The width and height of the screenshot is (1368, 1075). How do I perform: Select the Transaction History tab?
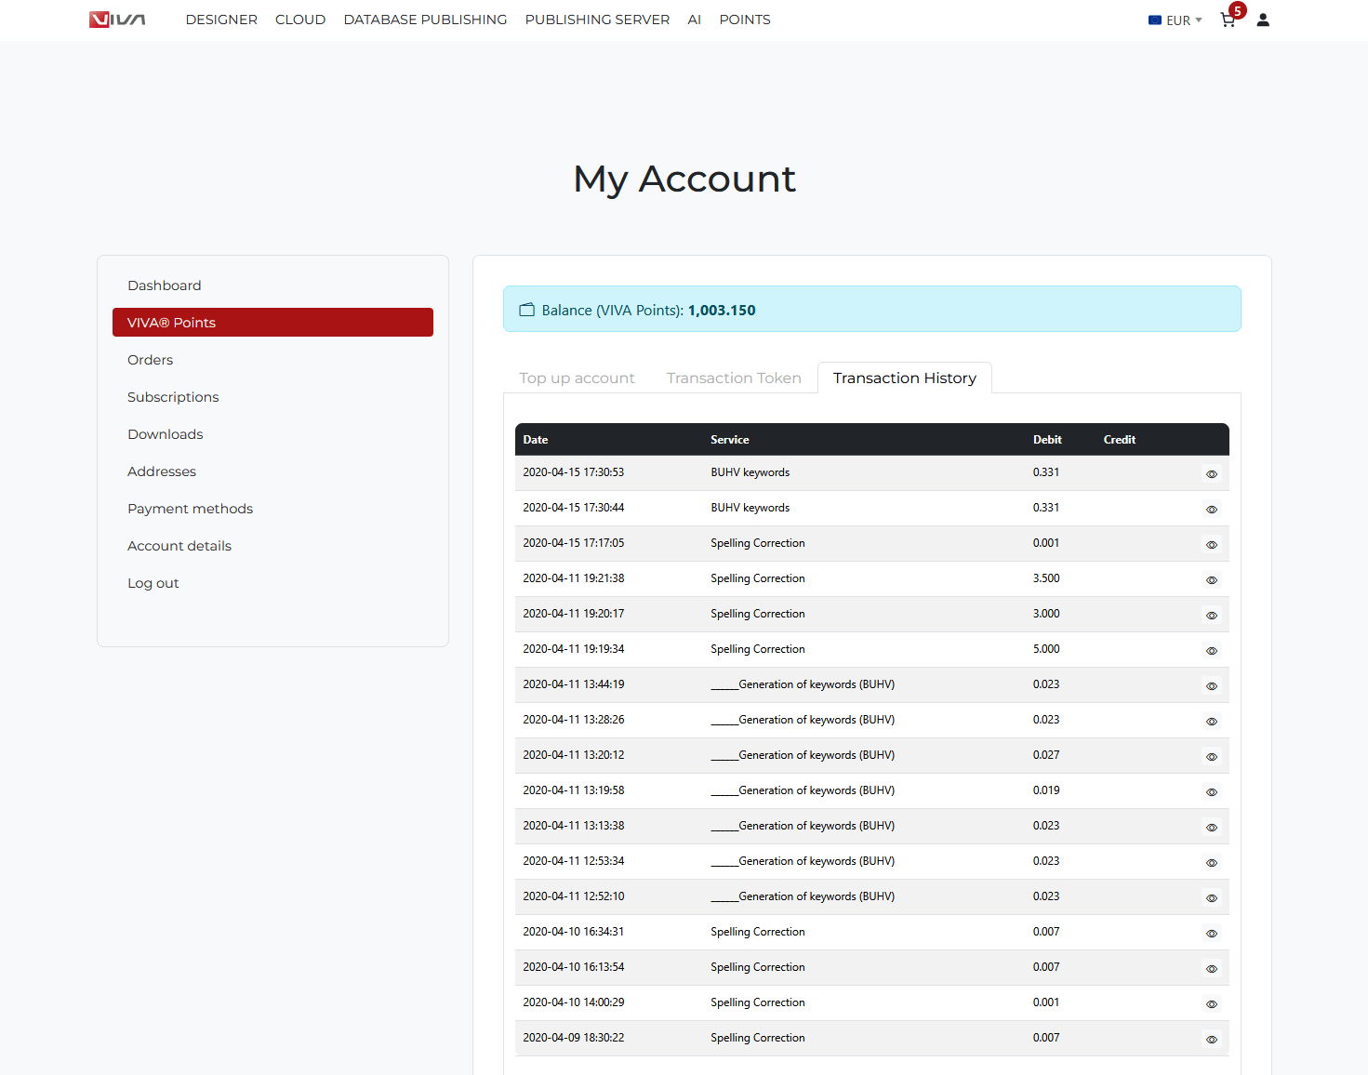904,378
